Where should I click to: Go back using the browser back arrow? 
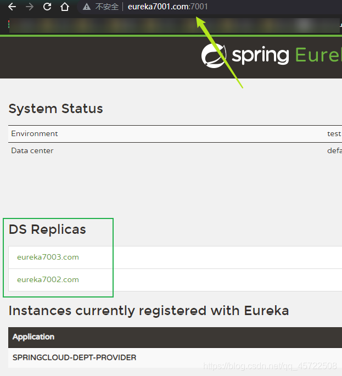coord(12,7)
